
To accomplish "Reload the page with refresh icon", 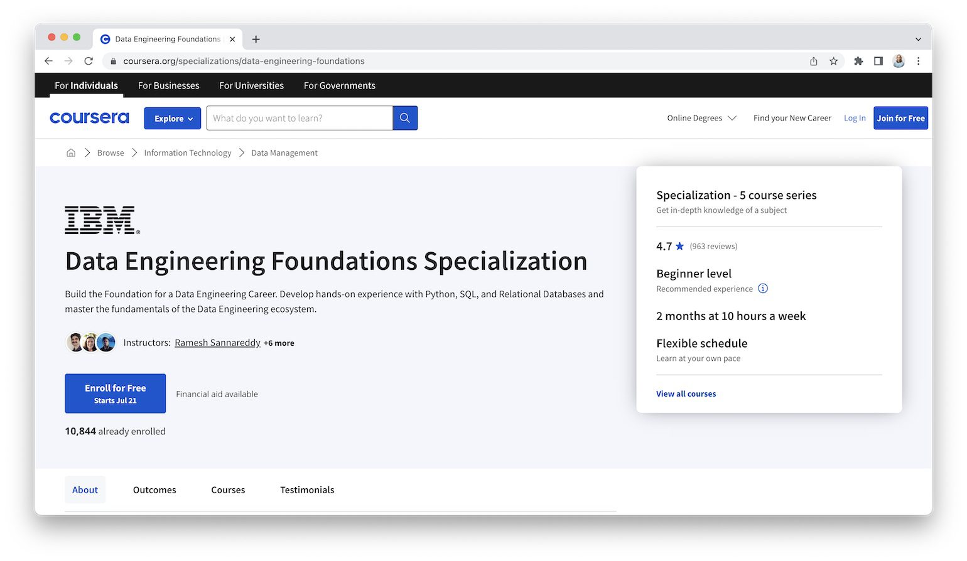I will (89, 61).
